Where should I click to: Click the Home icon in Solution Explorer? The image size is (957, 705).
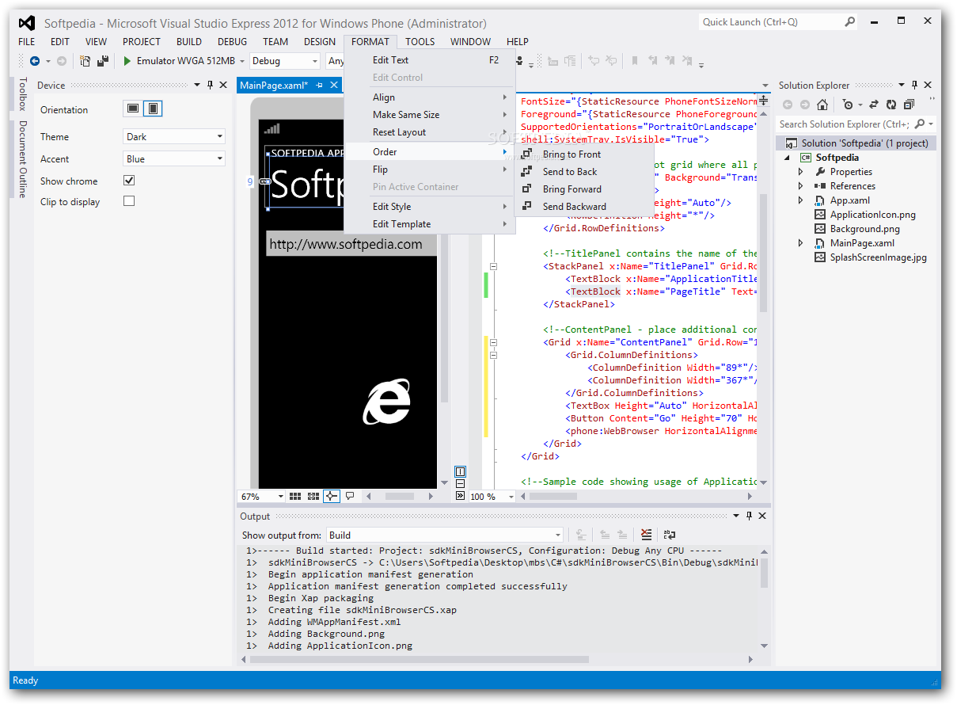coord(822,105)
